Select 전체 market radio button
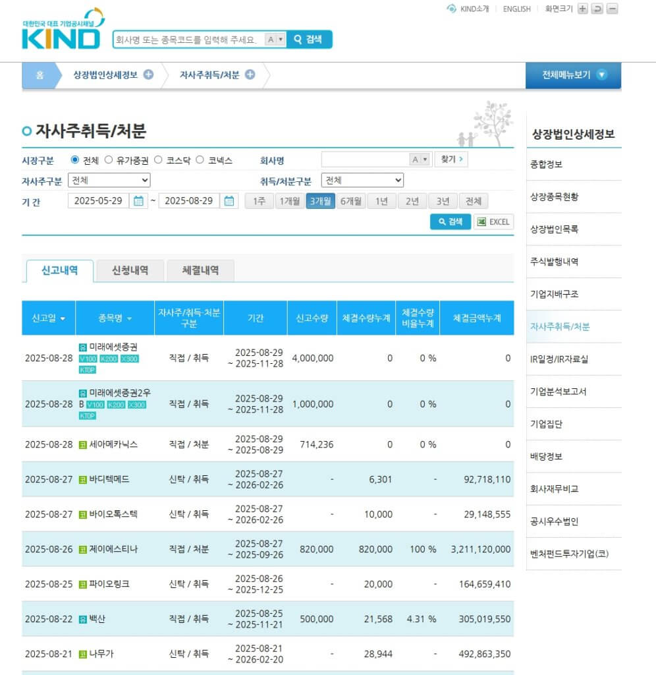Image resolution: width=656 pixels, height=675 pixels. pyautogui.click(x=75, y=160)
